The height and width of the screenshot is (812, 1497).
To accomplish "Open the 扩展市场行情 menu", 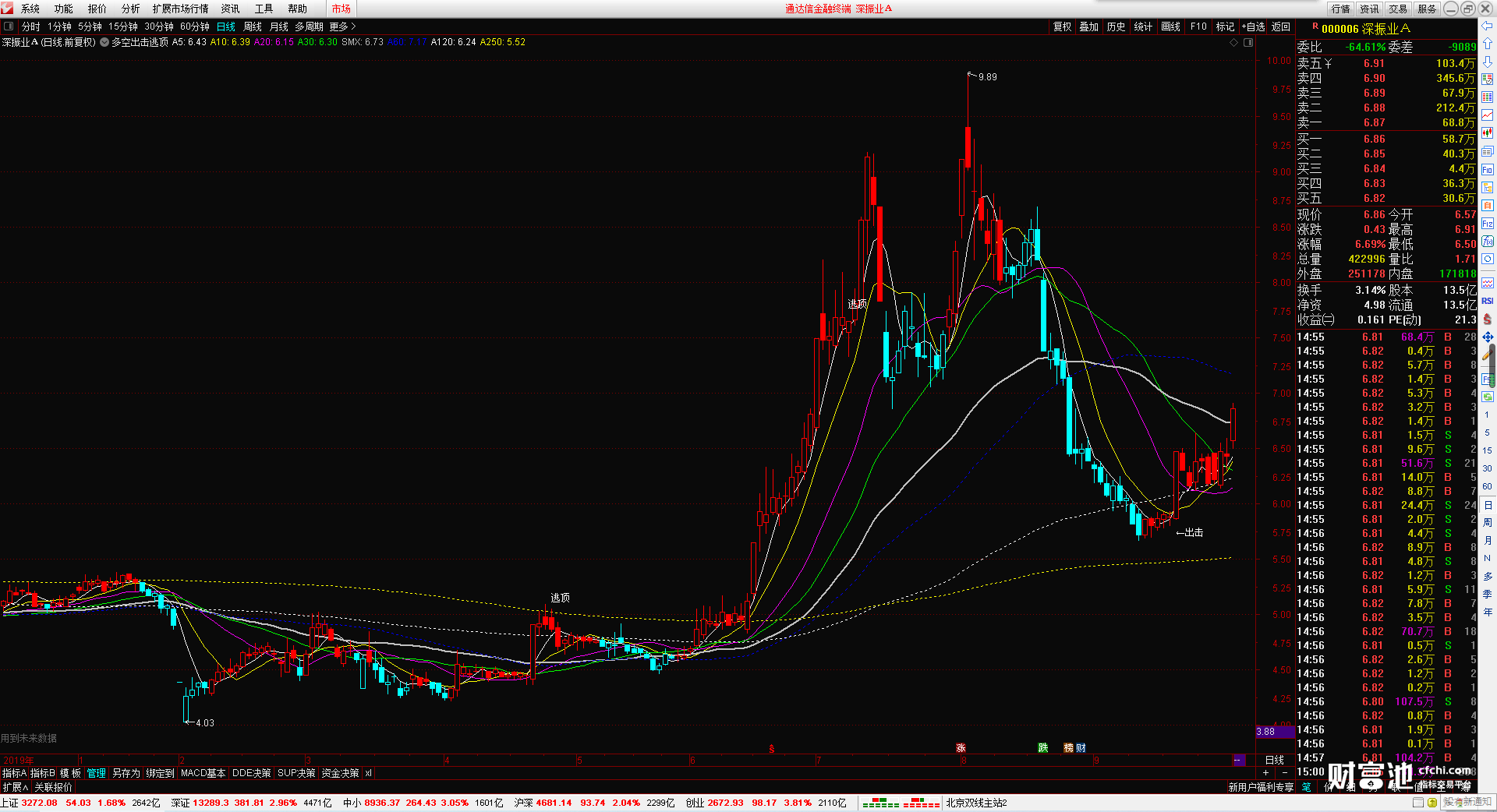I will pos(181,9).
